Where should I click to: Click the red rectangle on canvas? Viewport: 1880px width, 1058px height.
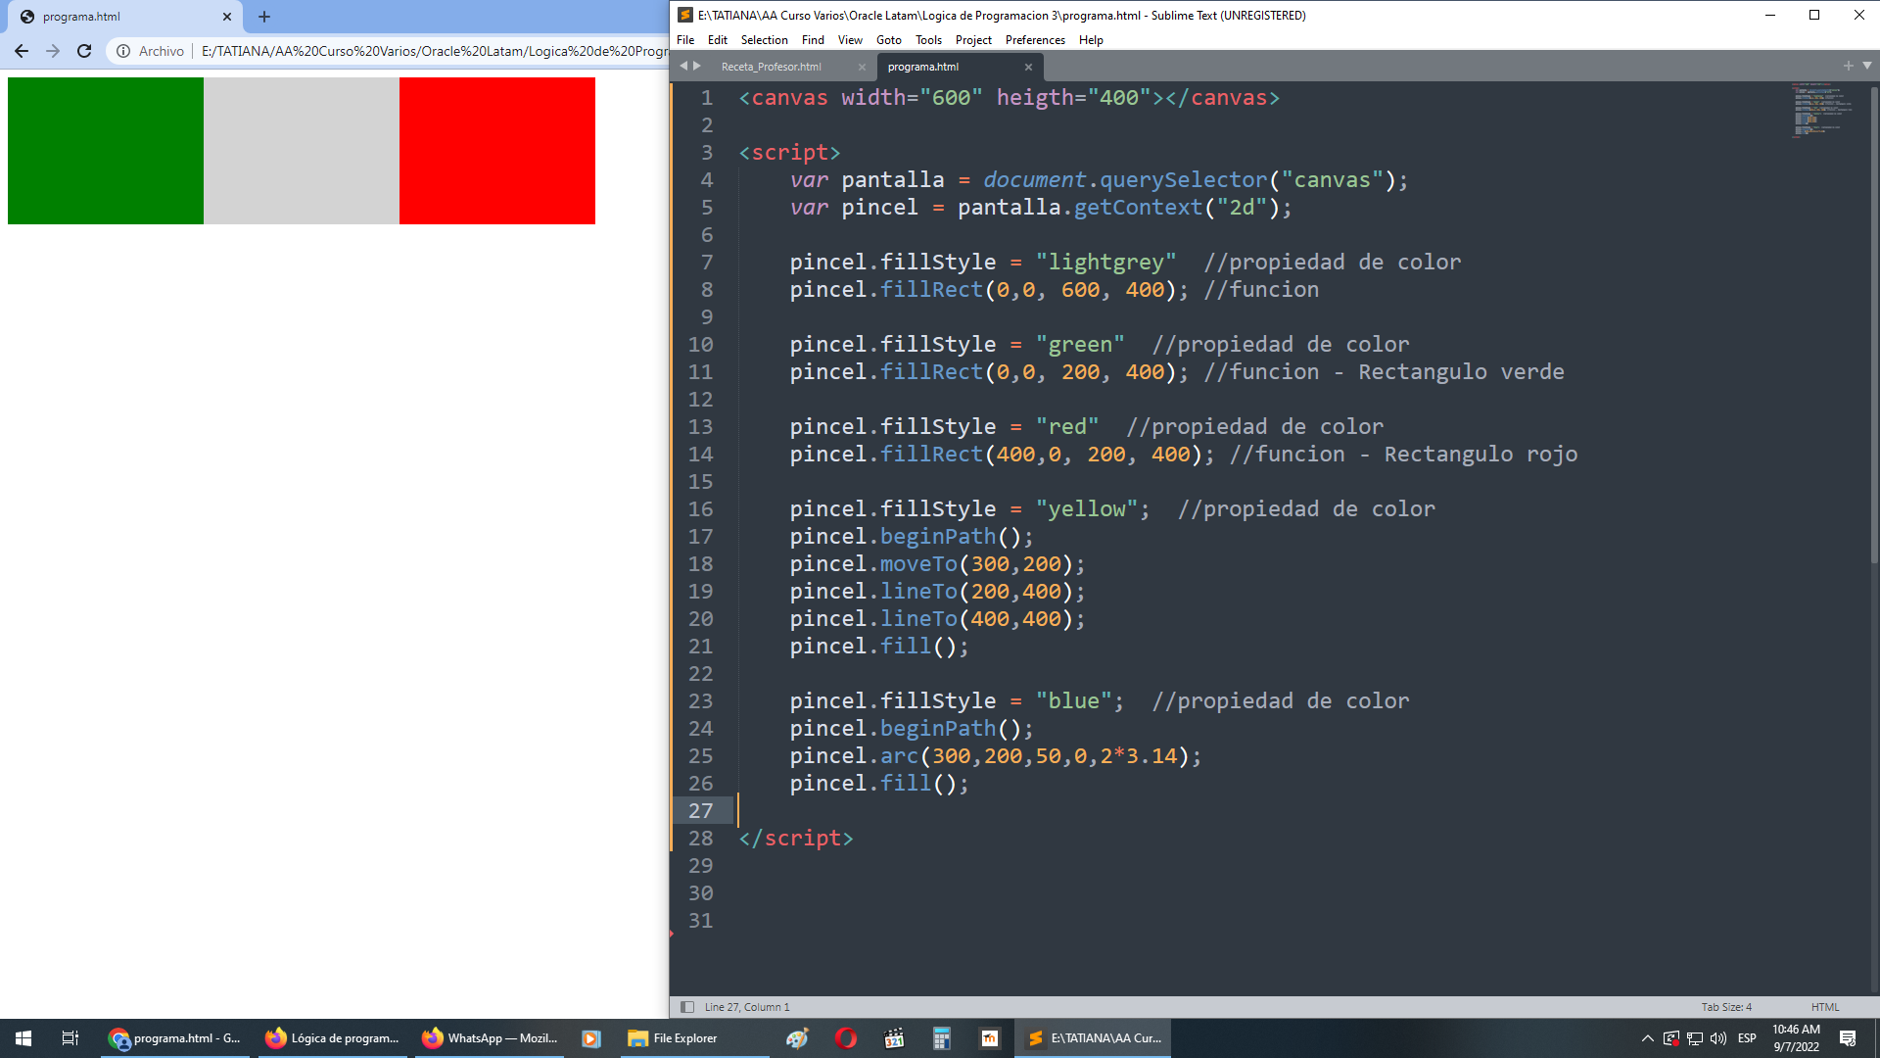(x=497, y=151)
